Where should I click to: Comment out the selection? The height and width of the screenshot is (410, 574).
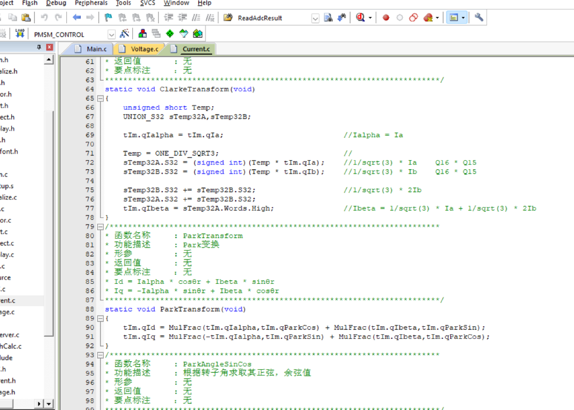tap(196, 17)
